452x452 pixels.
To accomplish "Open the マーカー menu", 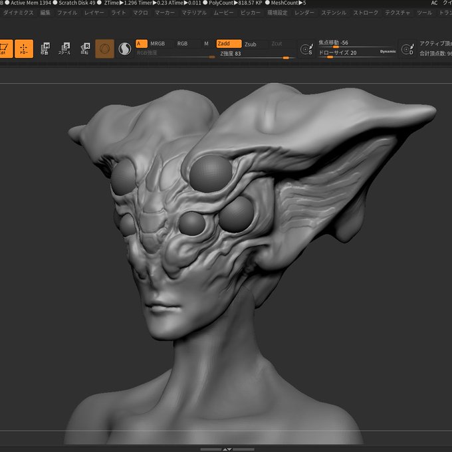I will pos(165,13).
